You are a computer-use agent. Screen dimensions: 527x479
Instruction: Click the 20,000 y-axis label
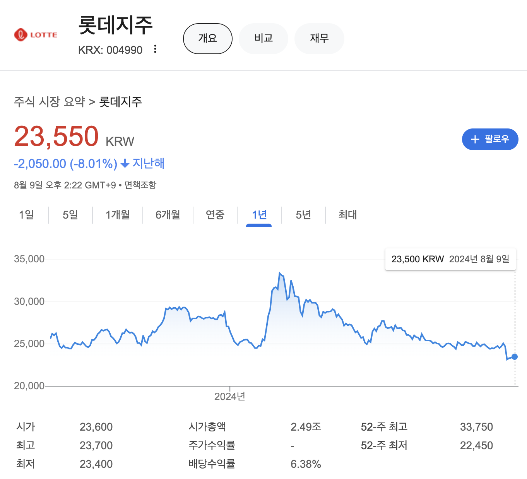click(29, 386)
